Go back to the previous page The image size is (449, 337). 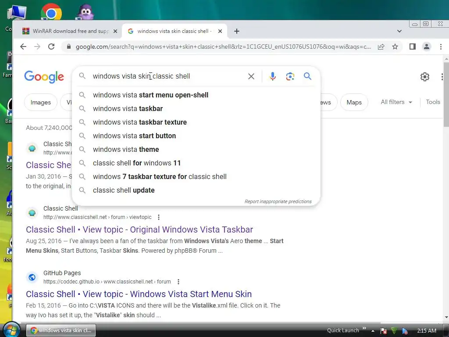[23, 47]
